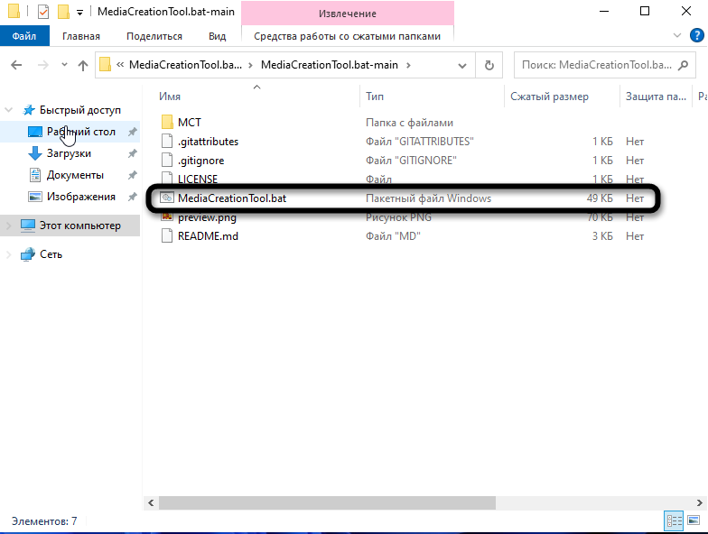Click MediaCreationTool.bat-main breadcrumb segment

click(x=330, y=65)
